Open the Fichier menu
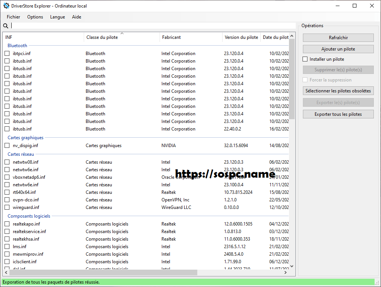The width and height of the screenshot is (381, 287). (14, 17)
